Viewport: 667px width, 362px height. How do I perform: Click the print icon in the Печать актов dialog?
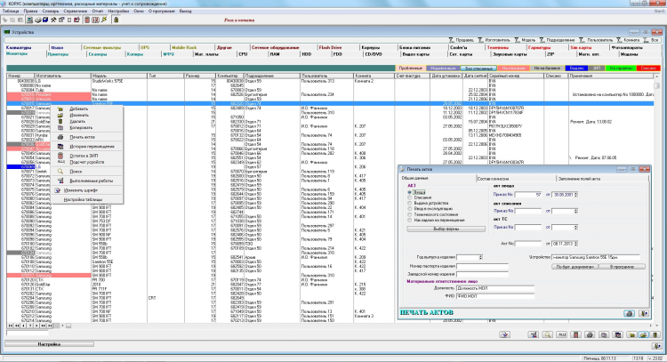click(x=629, y=313)
